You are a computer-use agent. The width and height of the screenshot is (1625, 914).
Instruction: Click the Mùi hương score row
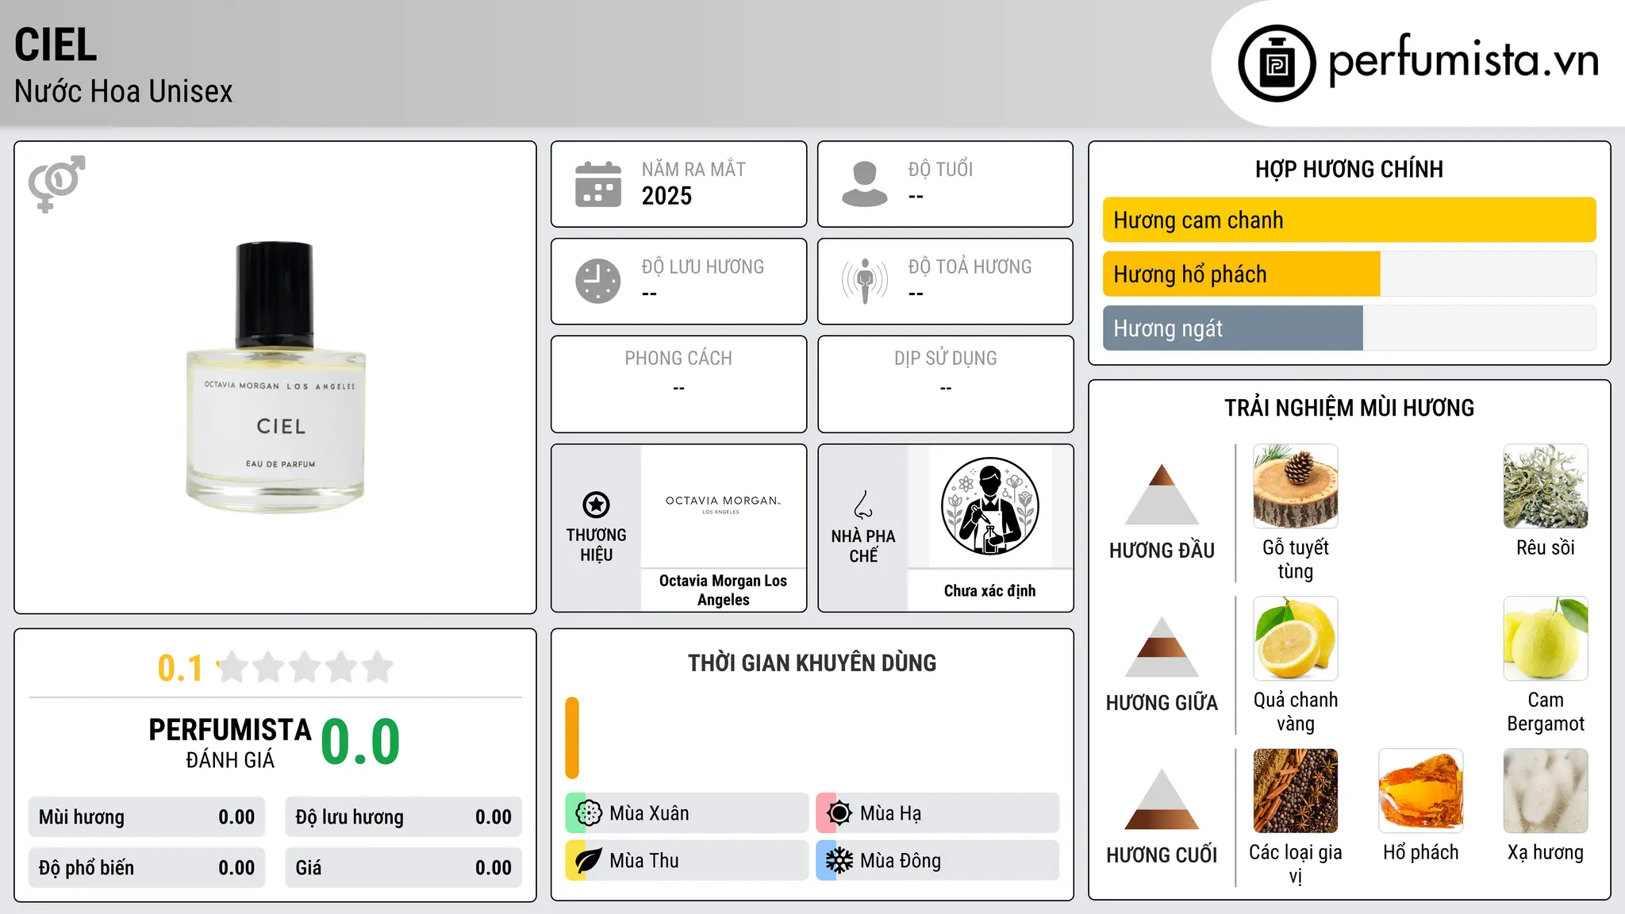[x=147, y=817]
